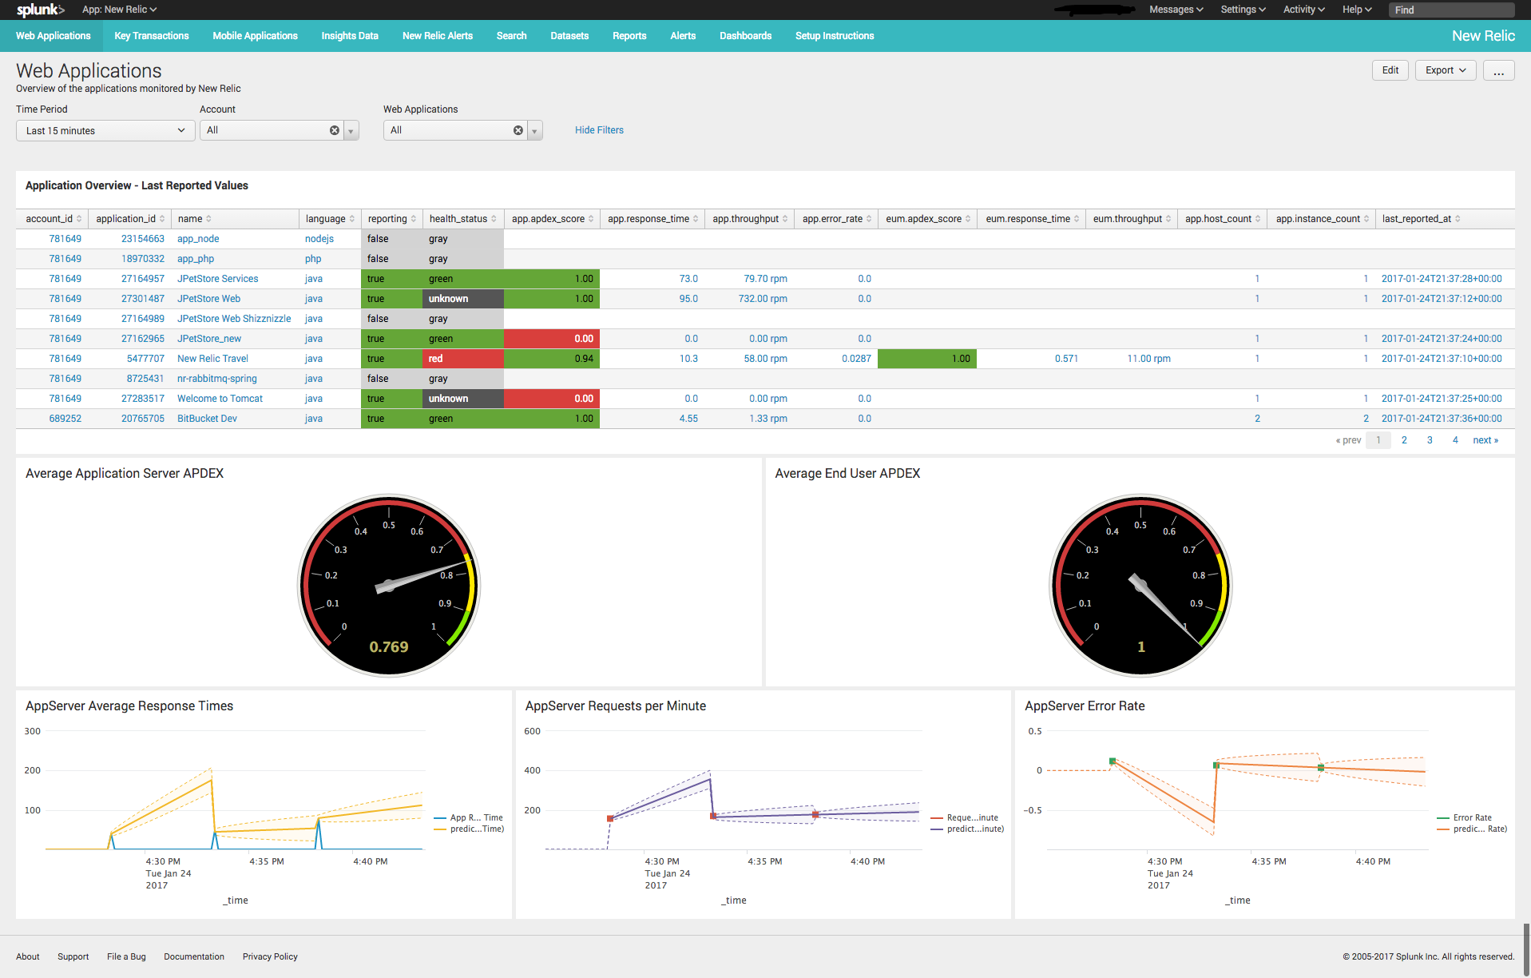Screen dimensions: 1531x978
Task: Expand the Account filter dropdown arrow
Action: (x=351, y=130)
